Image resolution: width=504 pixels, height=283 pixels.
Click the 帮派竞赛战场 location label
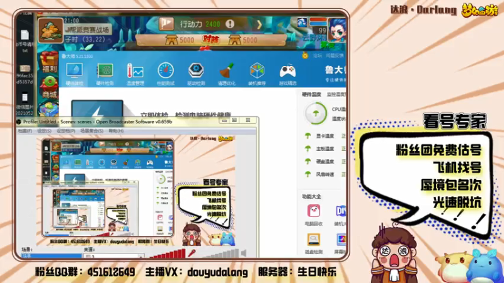click(x=88, y=30)
